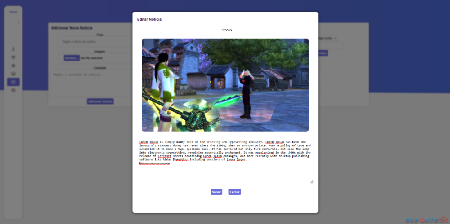The height and width of the screenshot is (224, 450).
Task: Click the user profile icon in sidebar
Action: click(13, 49)
